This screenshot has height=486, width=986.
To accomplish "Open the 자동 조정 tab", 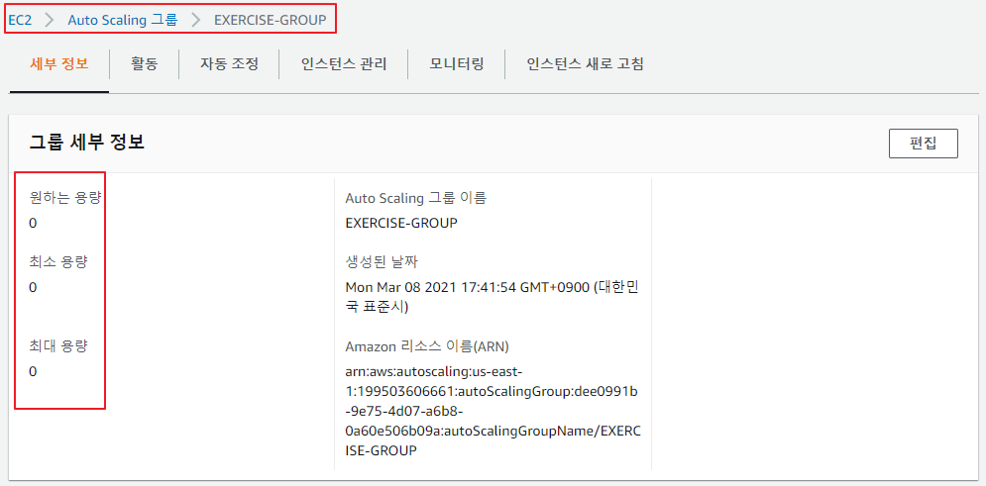I will coord(230,63).
